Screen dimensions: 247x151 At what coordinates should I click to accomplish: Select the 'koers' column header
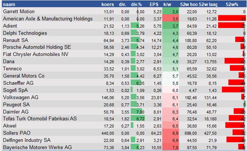[x=108, y=5]
